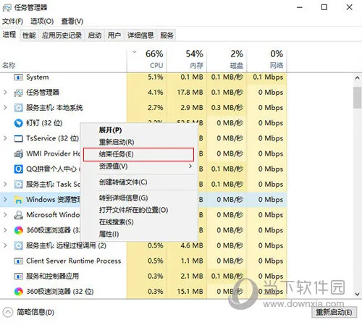Image resolution: width=362 pixels, height=325 pixels.
Task: Select the 服务和控制器应用 row name
Action: pos(52,277)
